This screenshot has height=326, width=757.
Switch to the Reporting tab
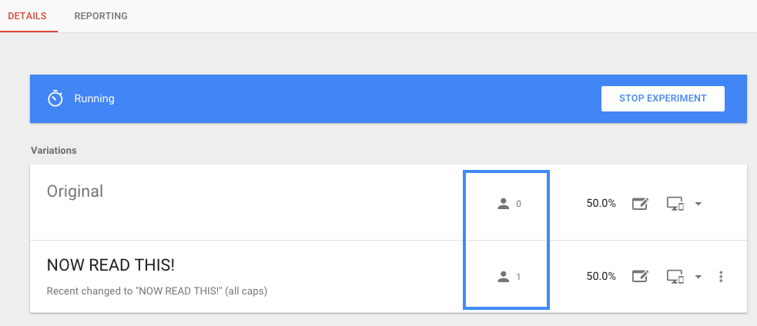click(101, 16)
